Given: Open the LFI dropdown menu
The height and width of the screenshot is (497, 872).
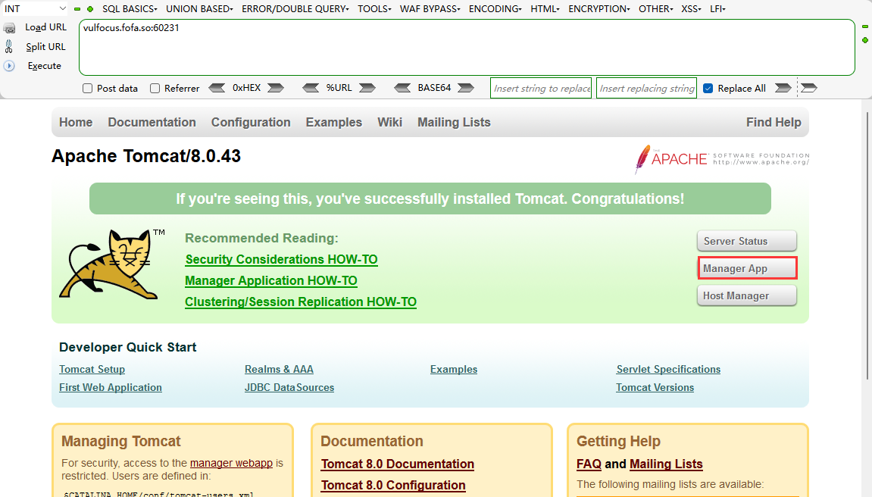Looking at the screenshot, I should tap(717, 9).
